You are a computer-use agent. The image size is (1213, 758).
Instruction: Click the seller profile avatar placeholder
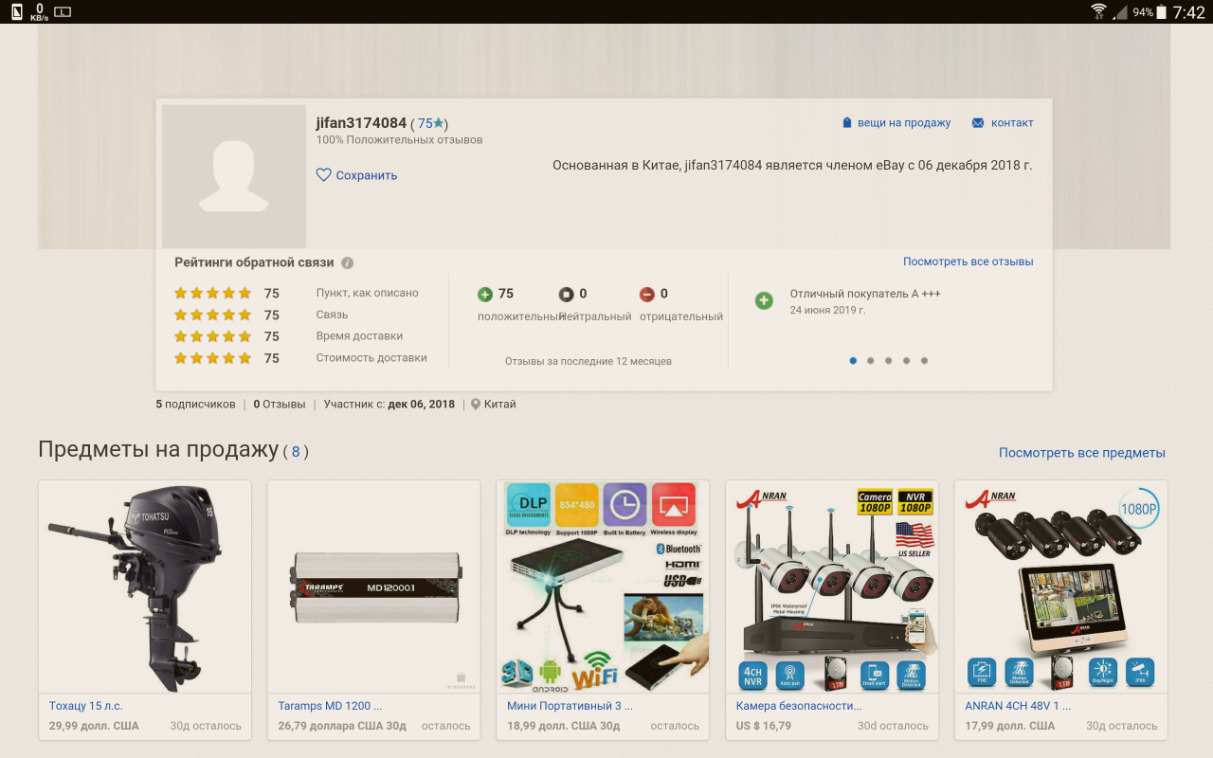[x=234, y=176]
